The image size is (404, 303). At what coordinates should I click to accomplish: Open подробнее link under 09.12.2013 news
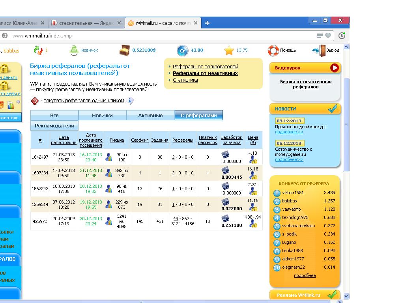tap(289, 132)
